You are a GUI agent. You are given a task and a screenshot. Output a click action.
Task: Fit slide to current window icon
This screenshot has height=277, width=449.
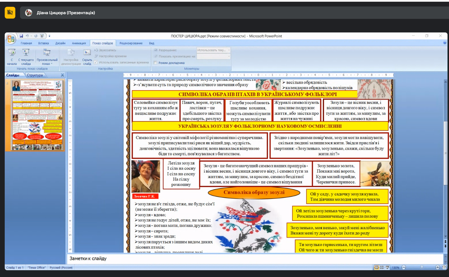click(444, 267)
